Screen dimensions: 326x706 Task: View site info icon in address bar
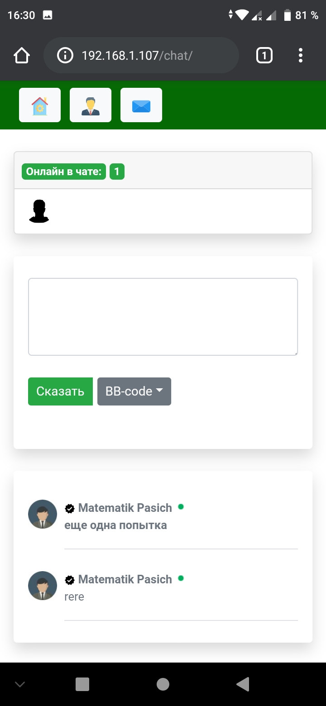point(65,56)
